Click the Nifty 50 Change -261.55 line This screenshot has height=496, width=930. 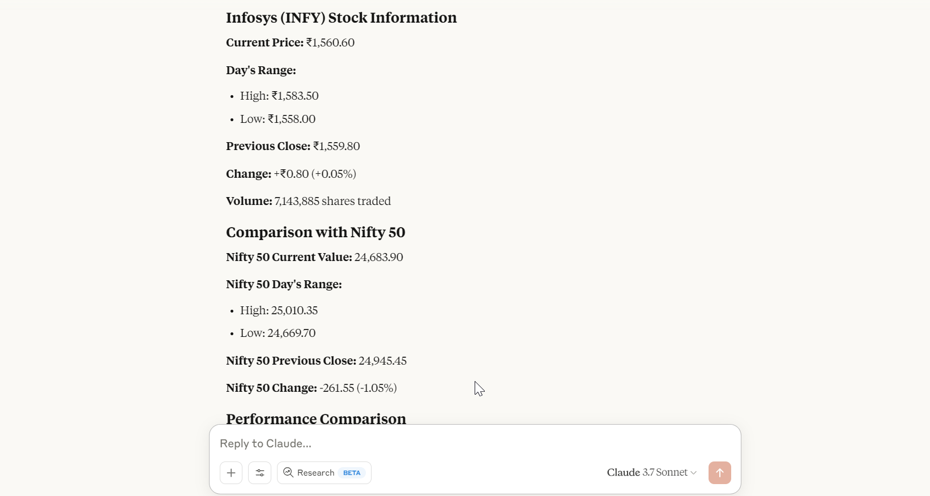point(312,388)
